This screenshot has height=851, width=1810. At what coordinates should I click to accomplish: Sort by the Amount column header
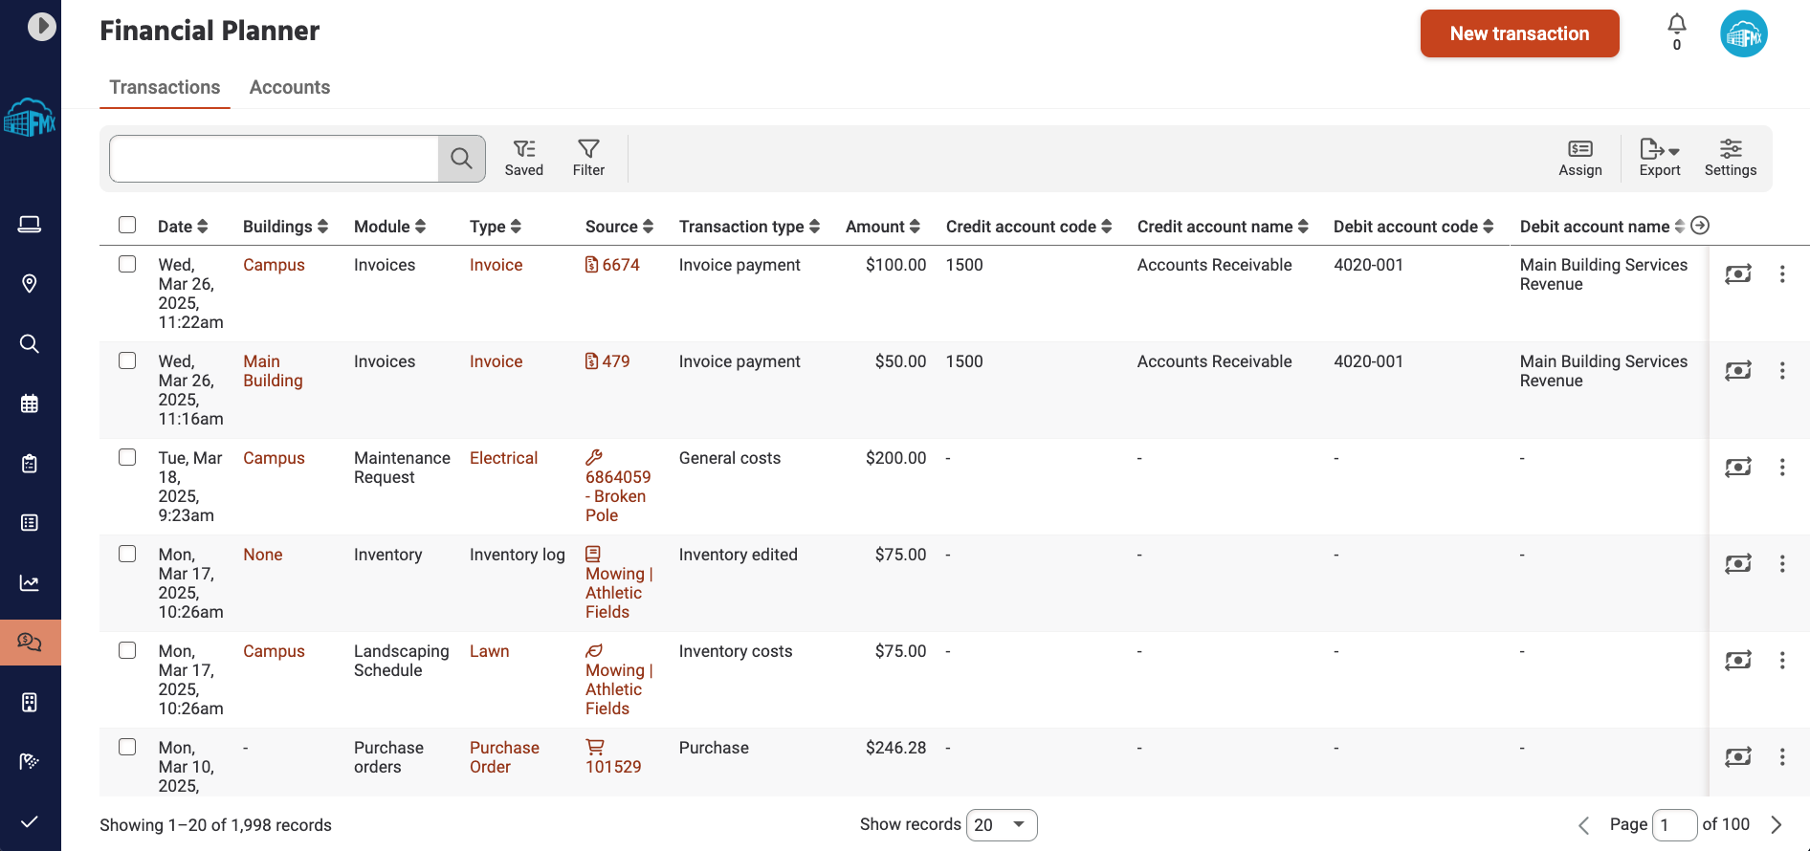[882, 227]
